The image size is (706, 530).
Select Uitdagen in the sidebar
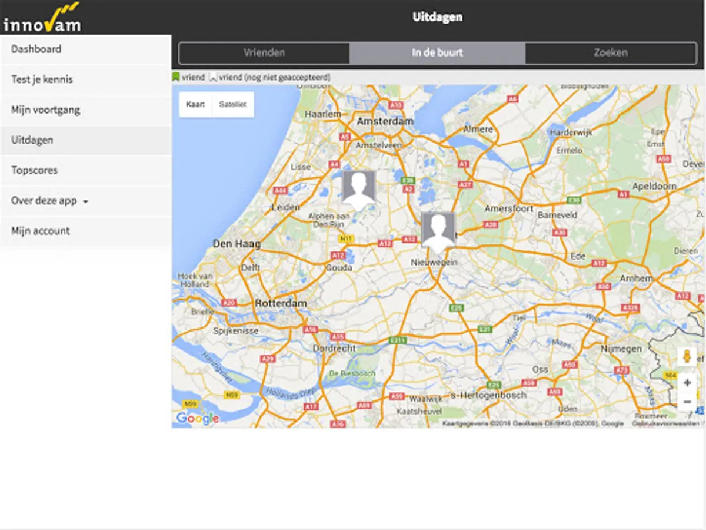85,140
